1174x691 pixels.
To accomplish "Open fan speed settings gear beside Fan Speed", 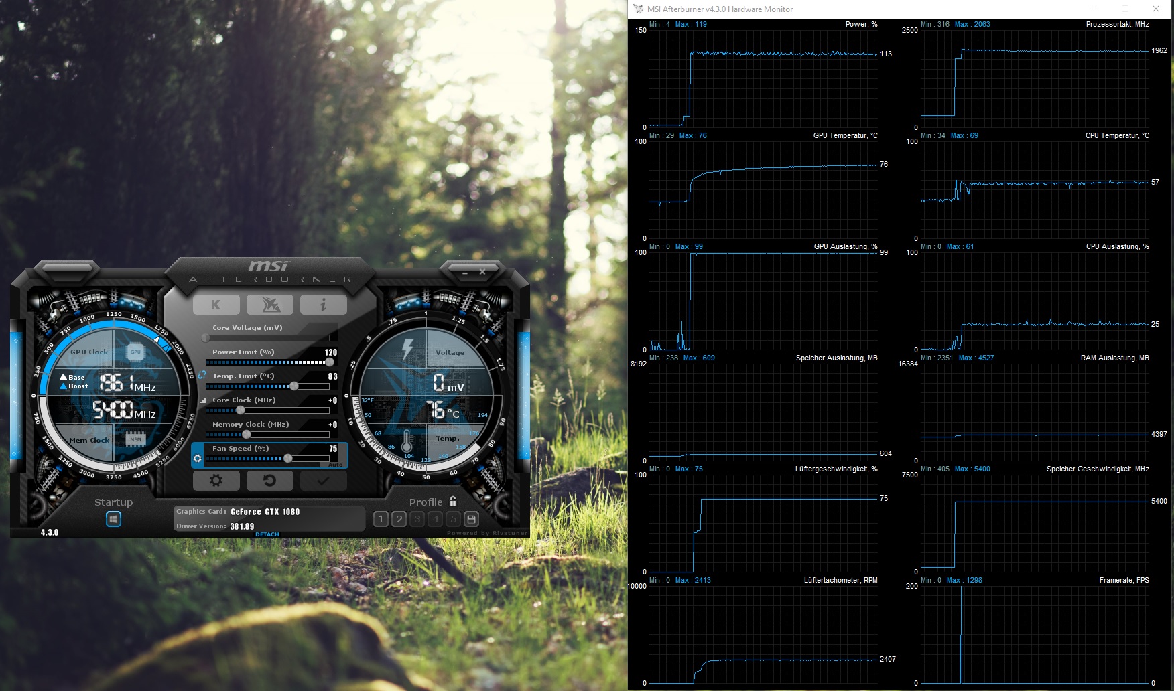I will (197, 459).
